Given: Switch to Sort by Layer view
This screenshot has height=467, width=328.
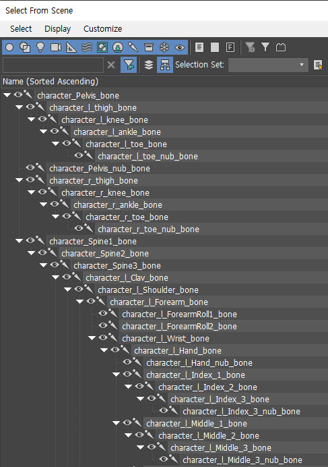Looking at the screenshot, I should (149, 65).
